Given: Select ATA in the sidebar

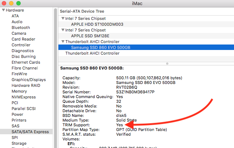Looking at the screenshot, I should (15, 16).
